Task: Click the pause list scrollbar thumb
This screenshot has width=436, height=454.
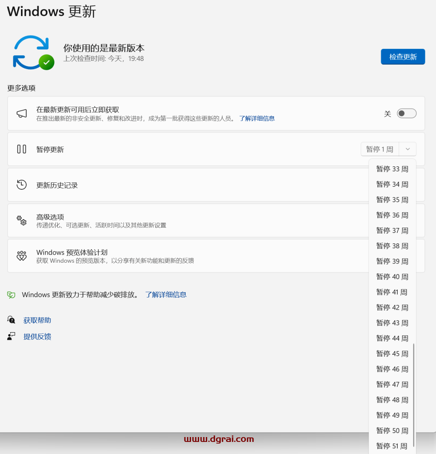Action: click(414, 395)
